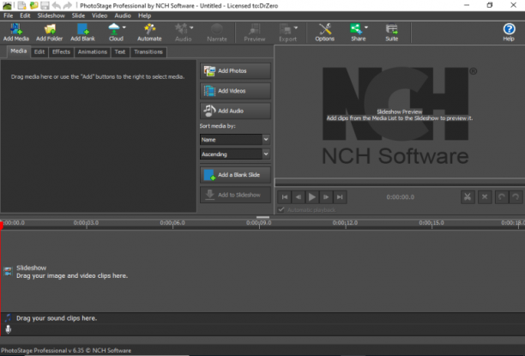Jump to start with the skip-back button
The image size is (525, 356).
coord(284,197)
